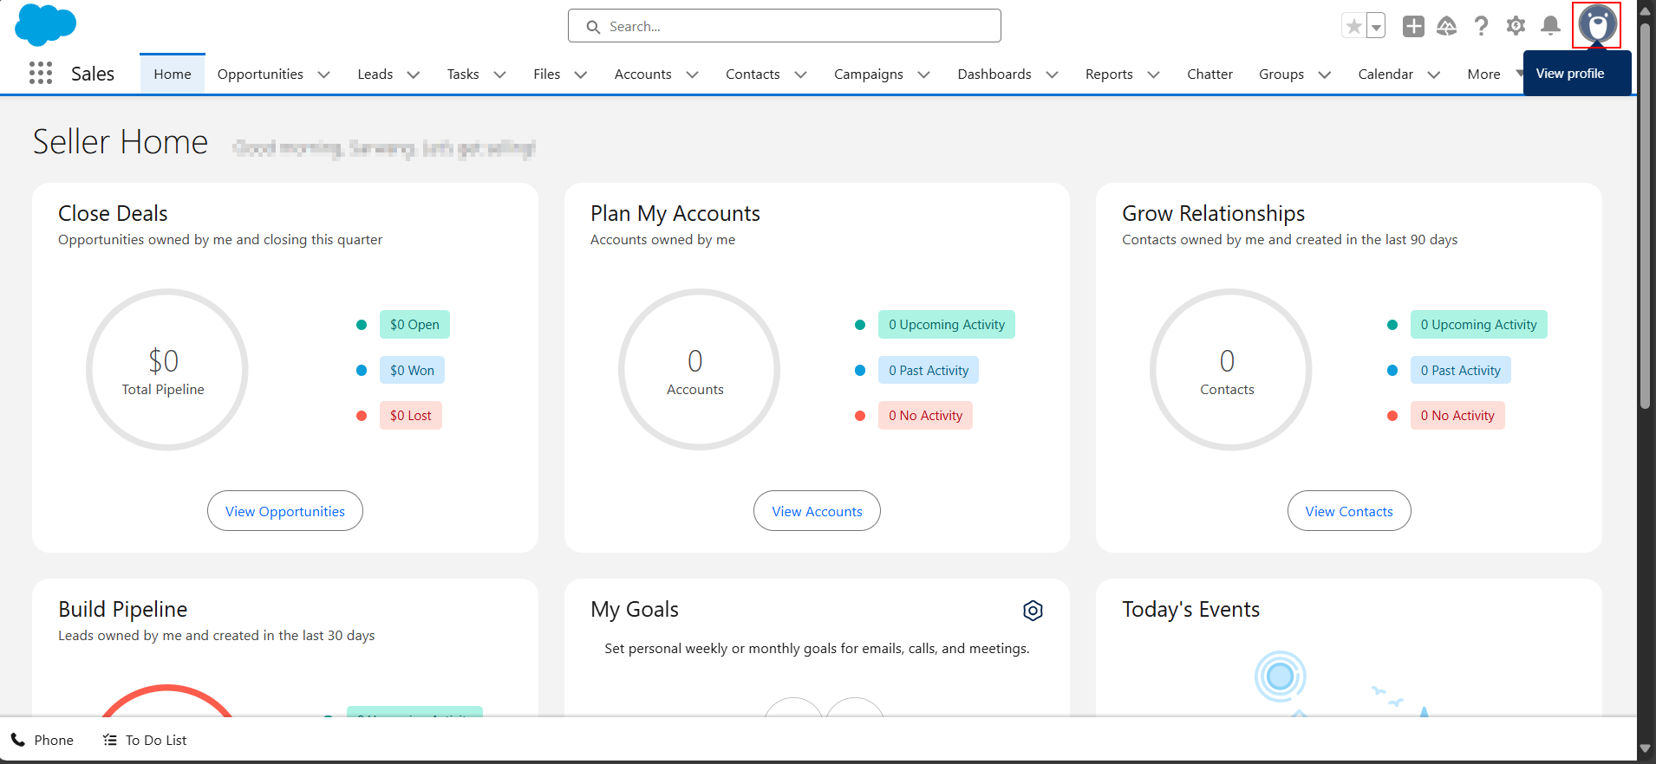
Task: Click the View Opportunities button
Action: [285, 511]
